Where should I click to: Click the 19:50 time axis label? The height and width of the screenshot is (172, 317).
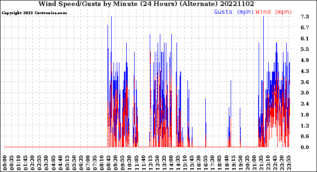240,163
